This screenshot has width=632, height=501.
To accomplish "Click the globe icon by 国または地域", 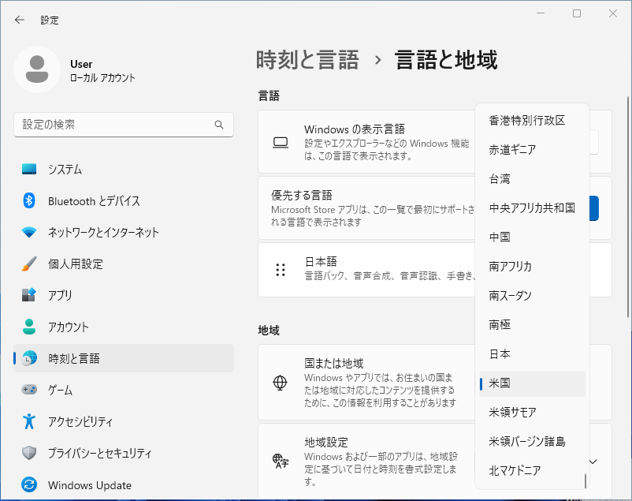I will (x=280, y=383).
